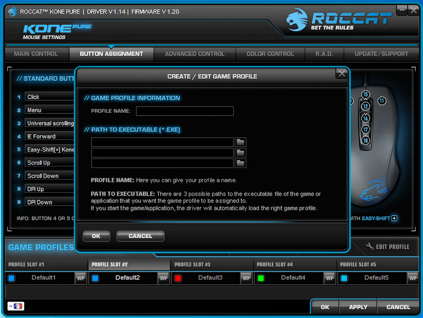Click green color swatch of Default4
This screenshot has height=318, width=423.
pyautogui.click(x=261, y=278)
